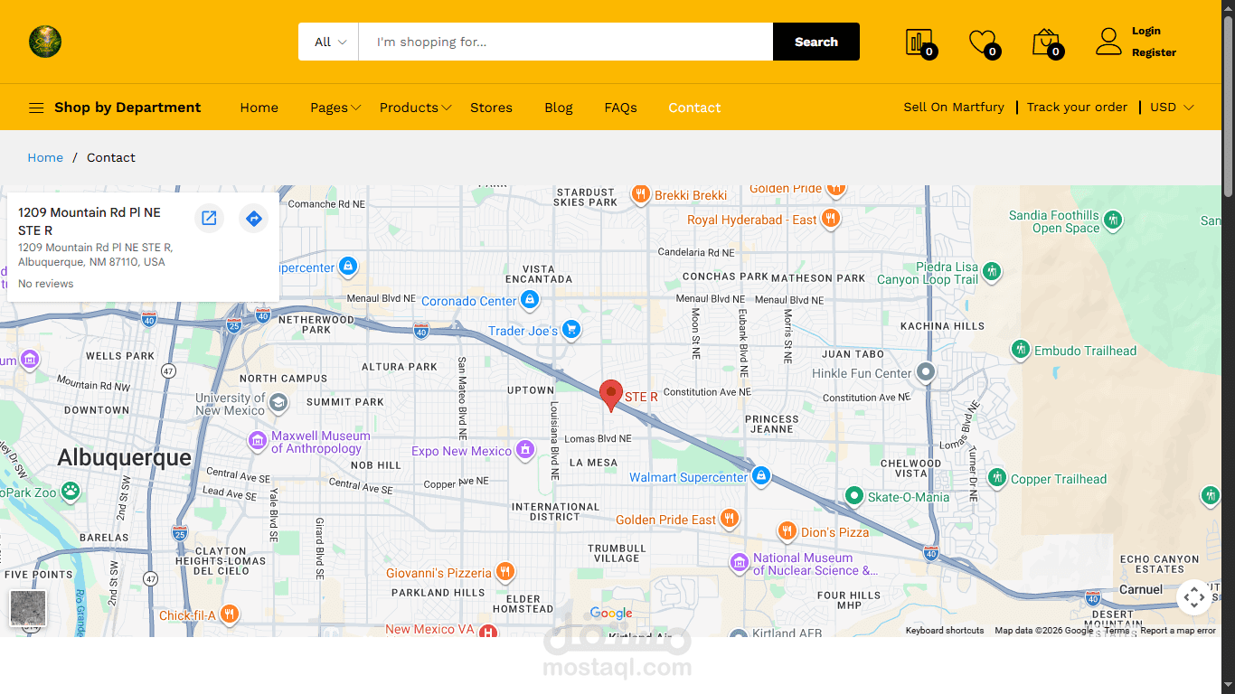Screen dimensions: 1235x694
Task: Click Report a map error link
Action: coord(1178,631)
